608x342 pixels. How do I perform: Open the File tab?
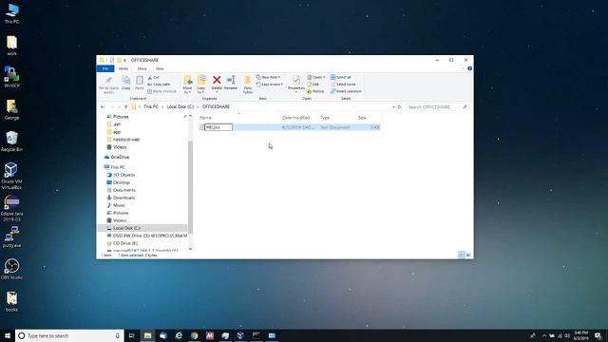coord(105,68)
